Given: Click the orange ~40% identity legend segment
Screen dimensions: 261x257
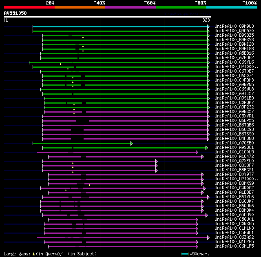Looking at the screenshot, I should click(80, 7).
